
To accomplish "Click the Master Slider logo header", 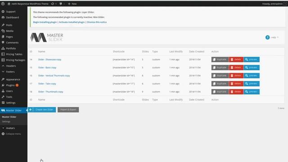I will [47, 37].
